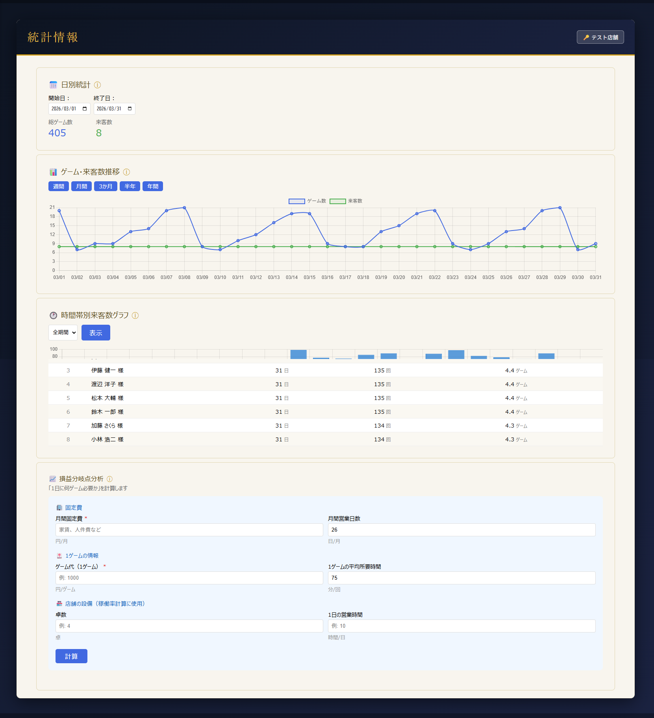654x718 pixels.
Task: Focus the ゲーム代 input field
Action: click(x=189, y=578)
